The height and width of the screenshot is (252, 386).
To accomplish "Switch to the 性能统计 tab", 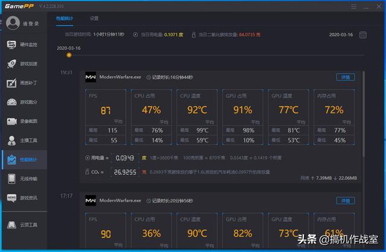I will 65,19.
